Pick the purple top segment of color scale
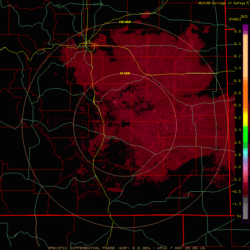250x250 pixels. pyautogui.click(x=245, y=28)
